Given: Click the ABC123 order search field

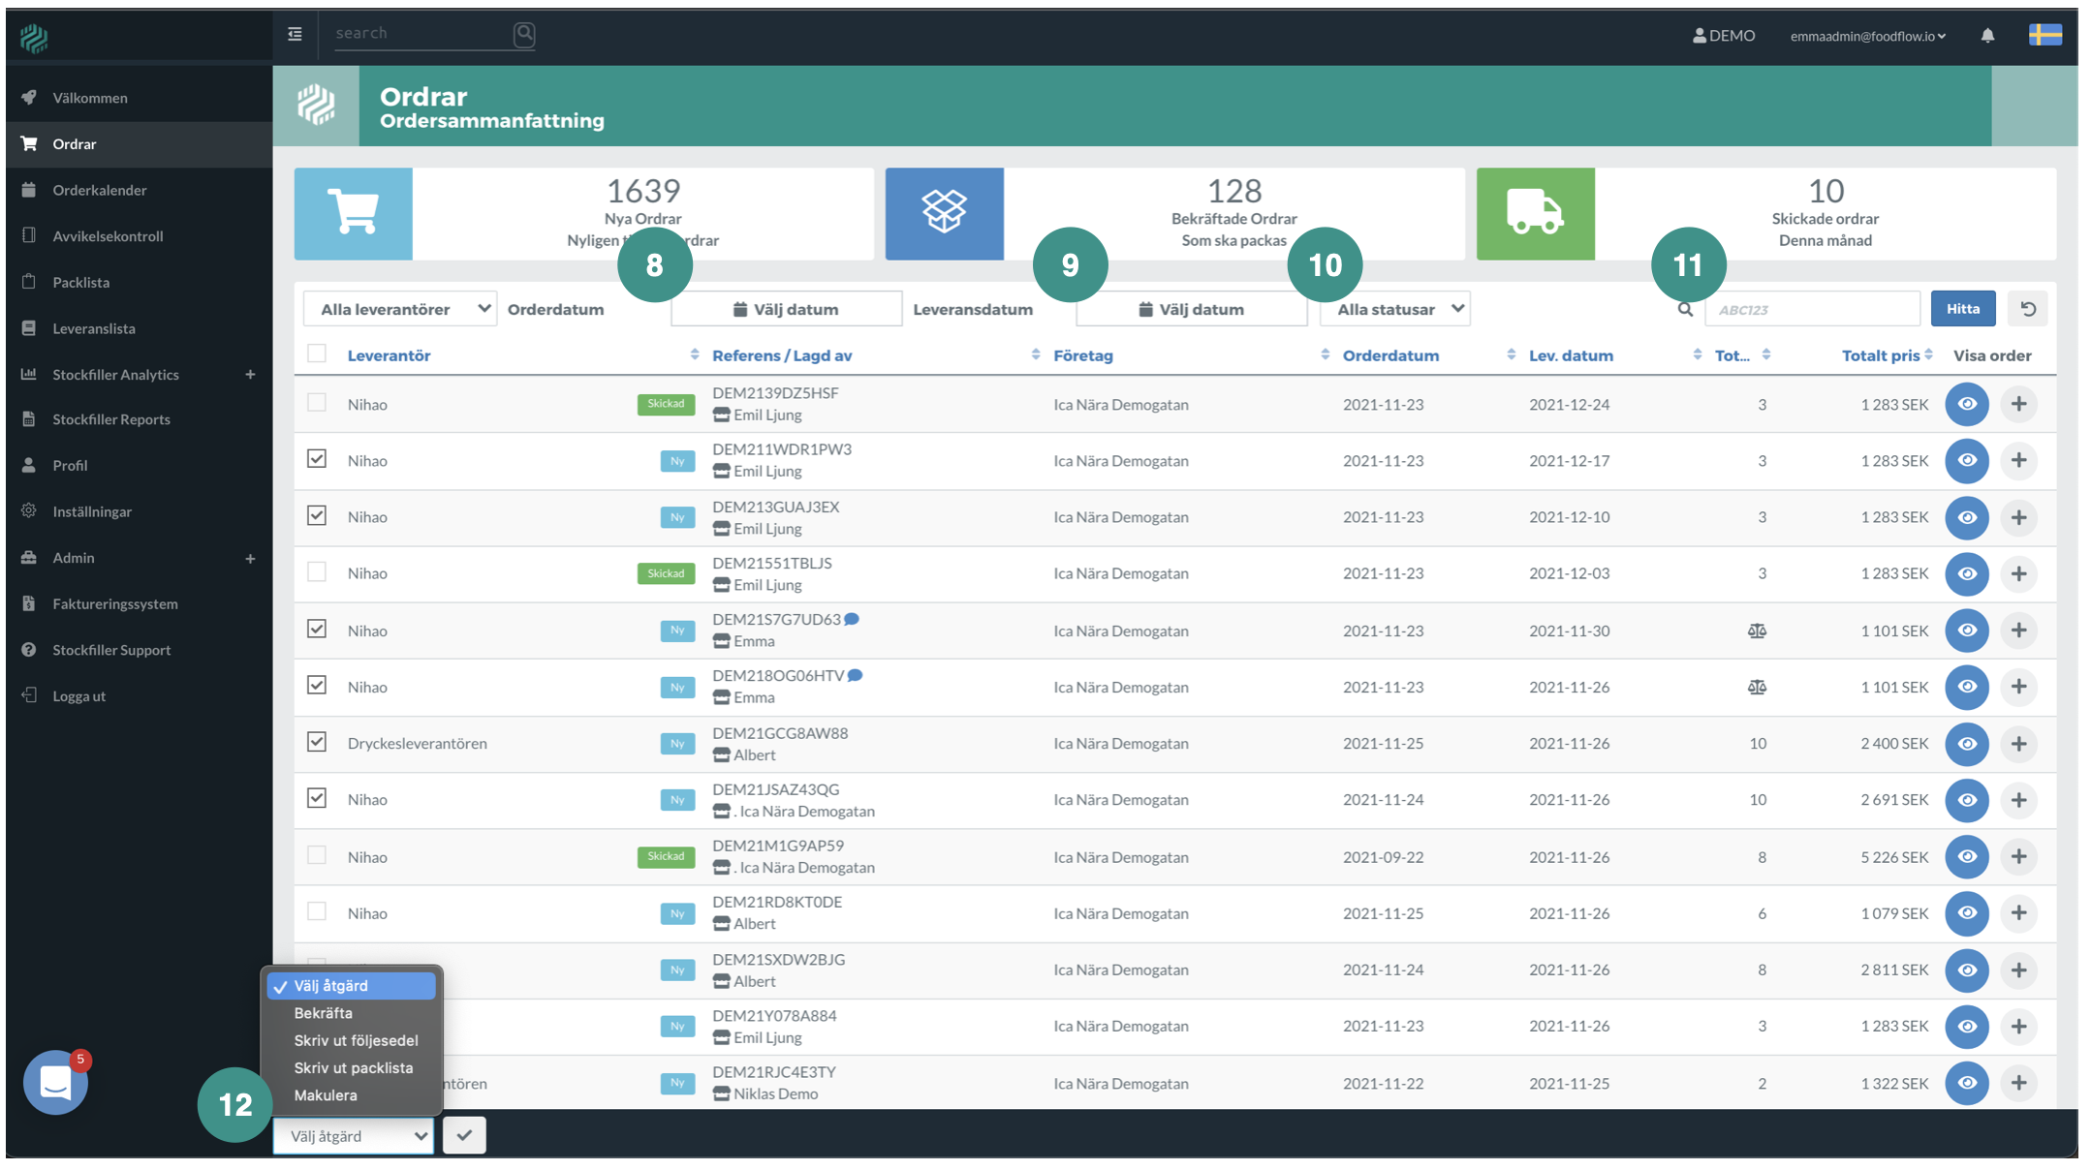Looking at the screenshot, I should (1812, 310).
